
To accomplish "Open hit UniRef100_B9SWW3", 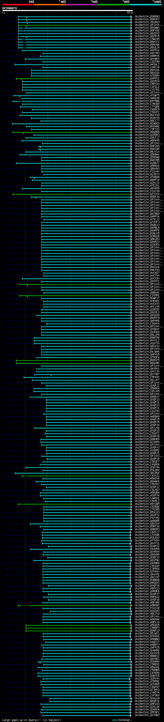I will tap(147, 28).
